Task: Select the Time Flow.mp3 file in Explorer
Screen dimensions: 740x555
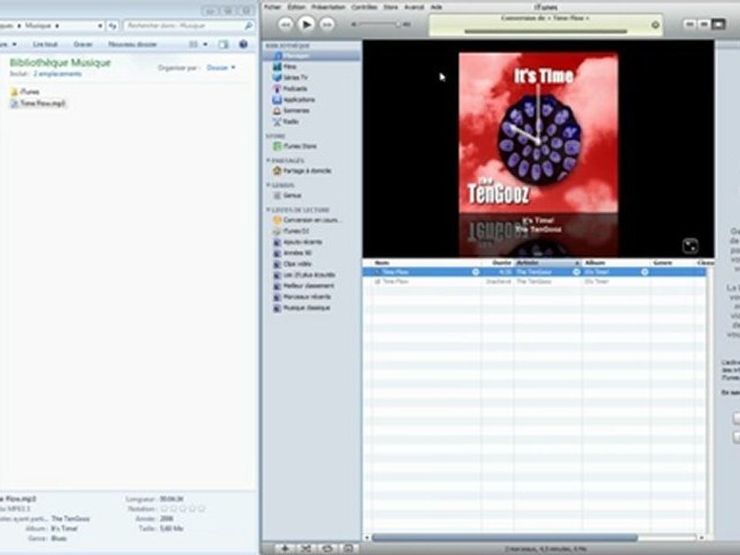Action: point(39,103)
